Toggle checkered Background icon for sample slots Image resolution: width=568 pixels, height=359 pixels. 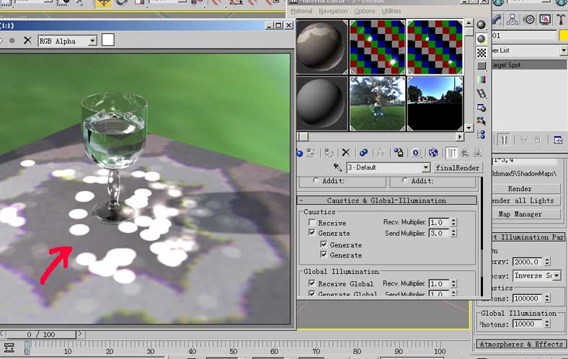tap(481, 53)
